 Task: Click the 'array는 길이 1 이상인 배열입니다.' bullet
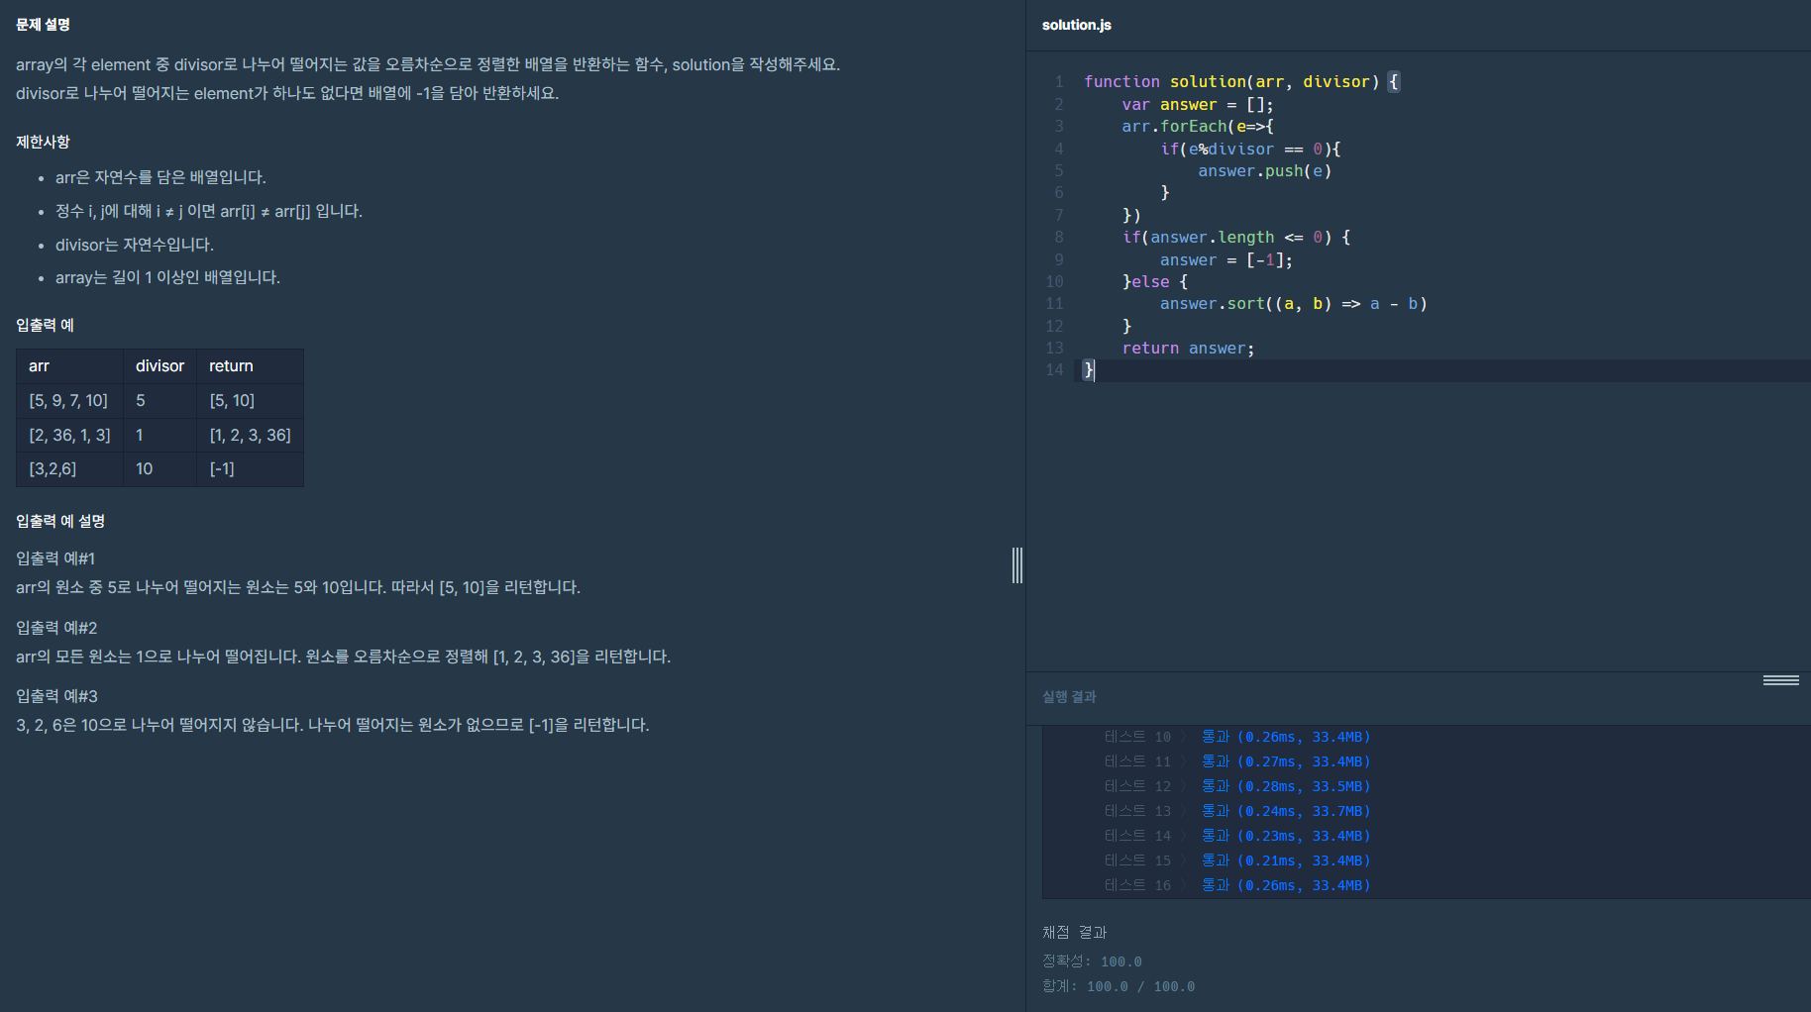[167, 277]
